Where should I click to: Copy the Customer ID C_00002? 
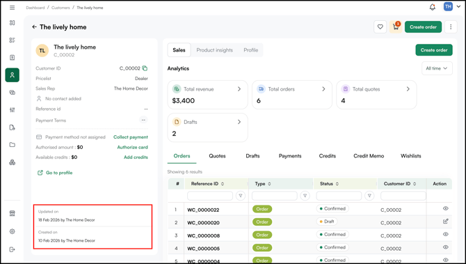click(x=145, y=68)
